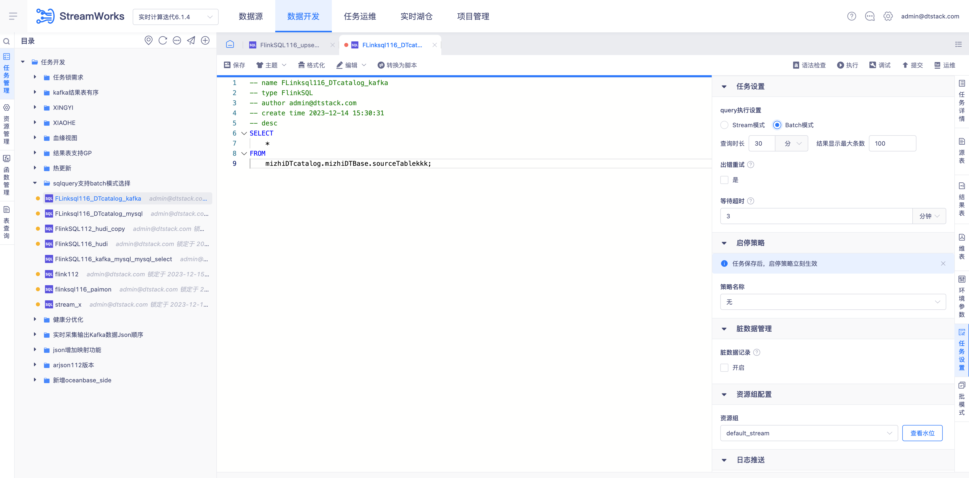This screenshot has width=969, height=478.
Task: Go to 数据开发 top menu
Action: pyautogui.click(x=303, y=16)
